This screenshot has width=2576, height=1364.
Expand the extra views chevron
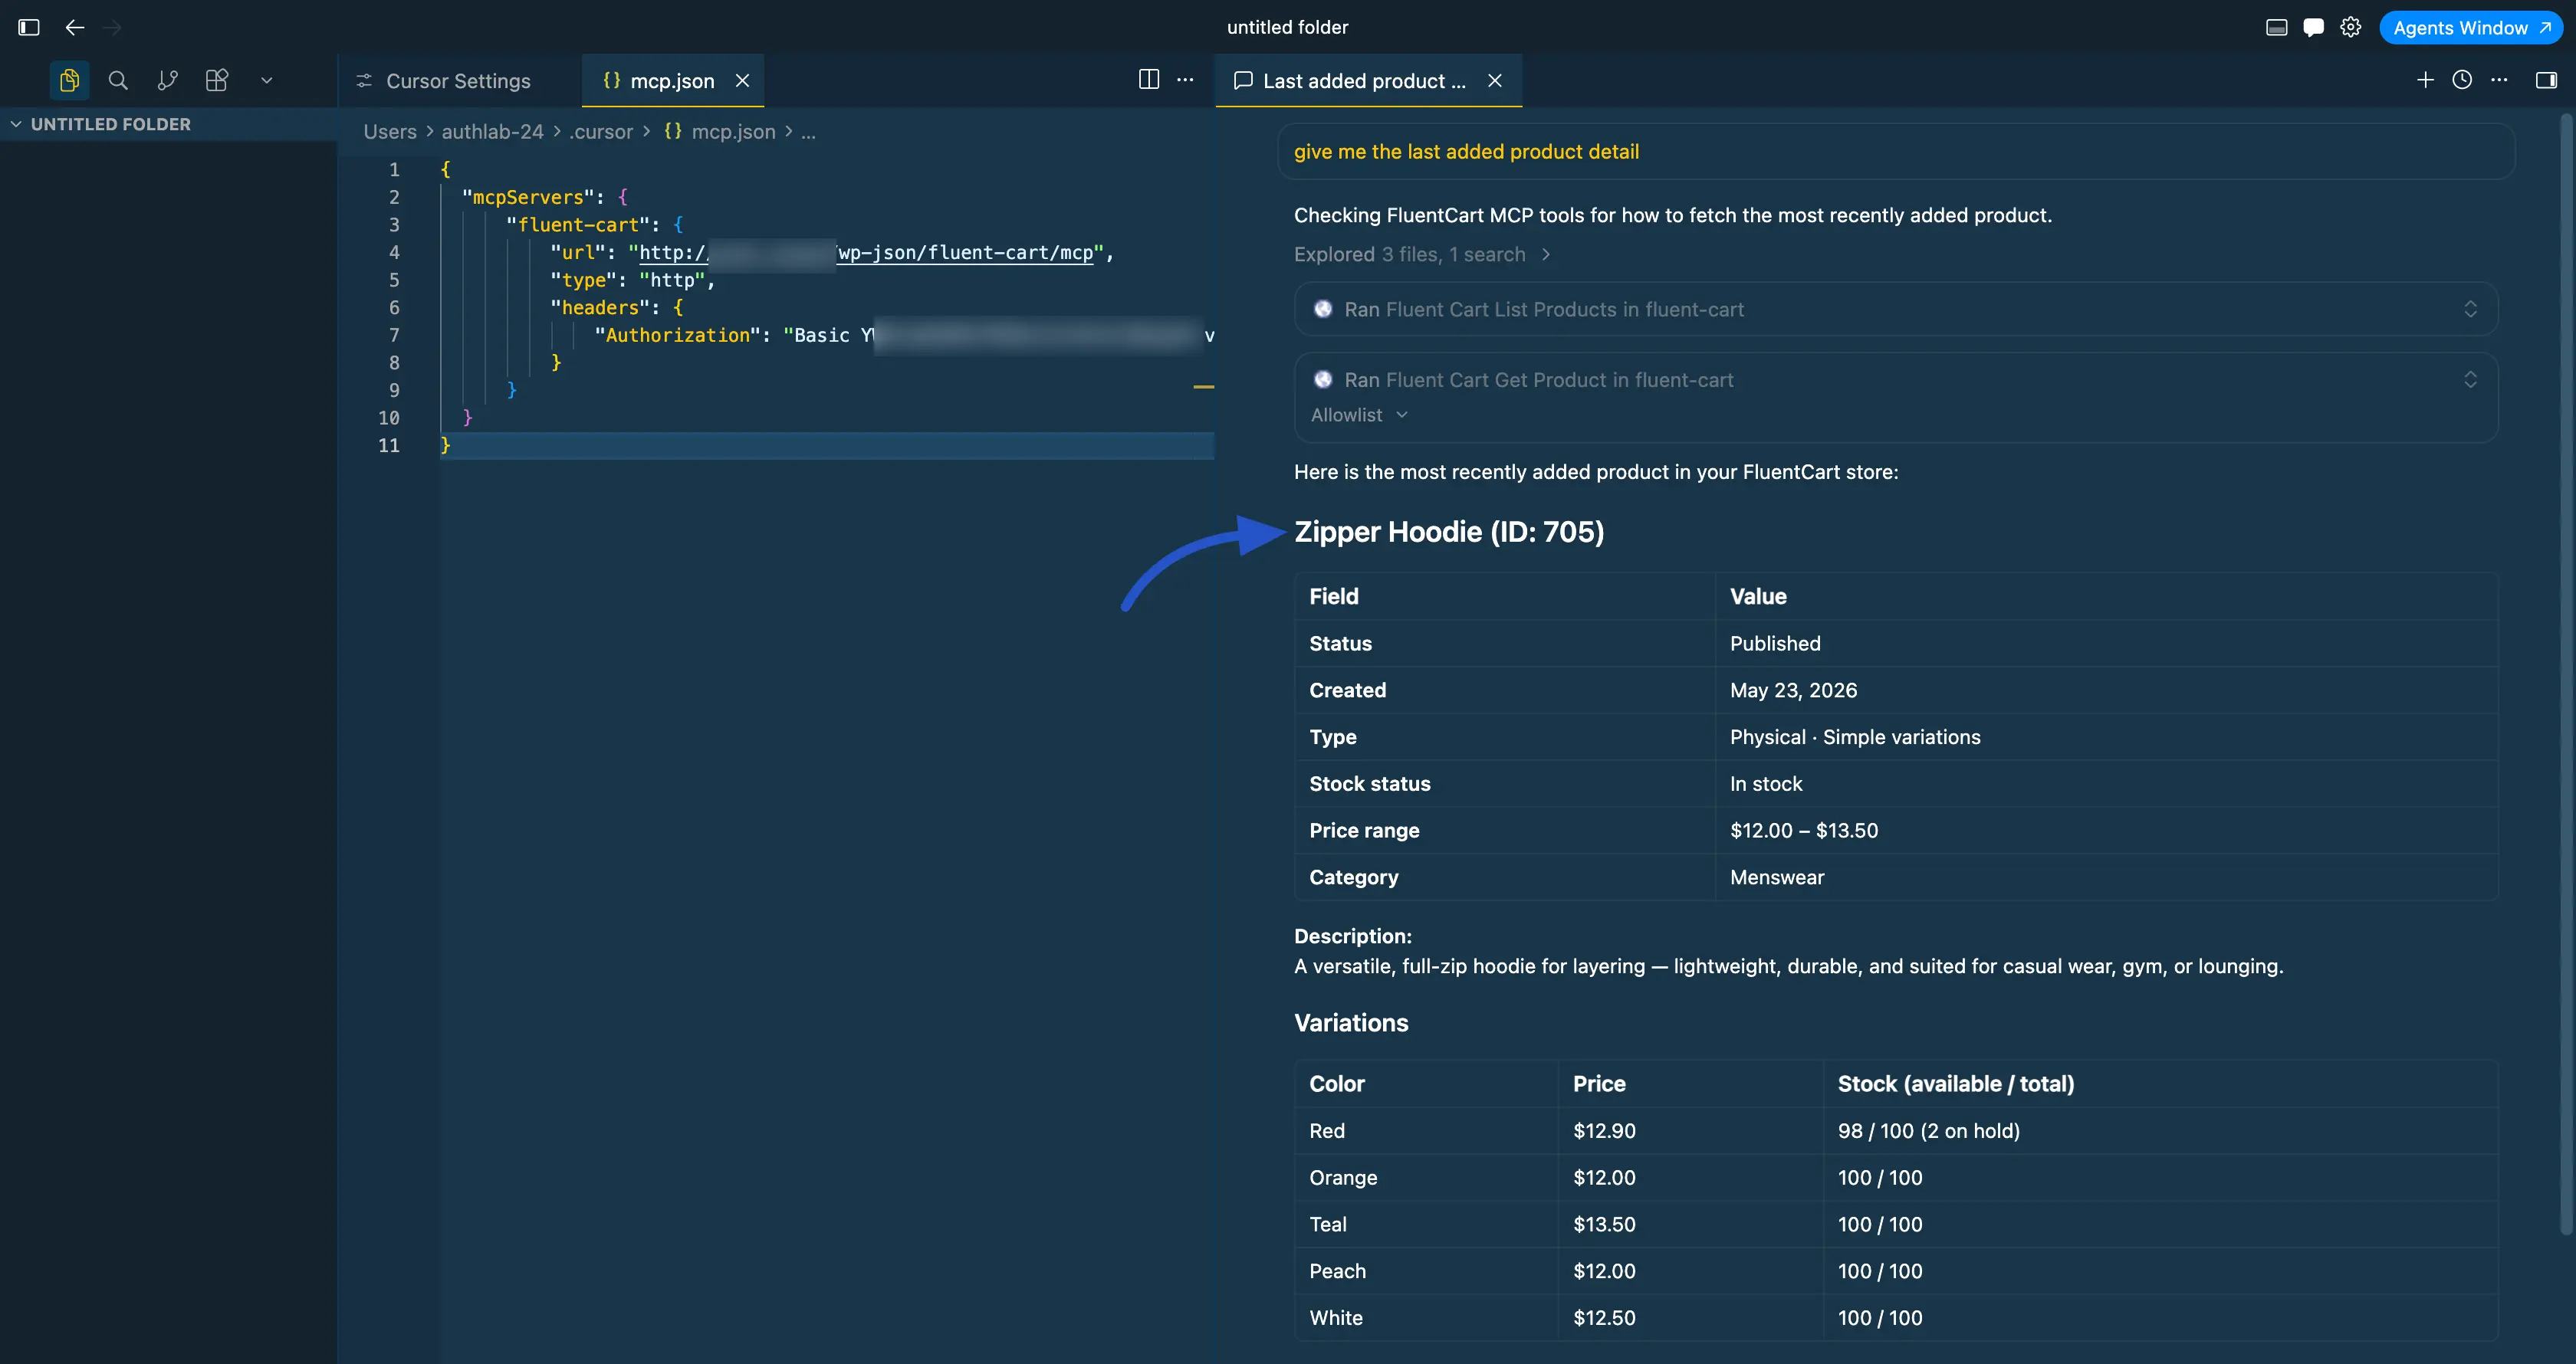point(266,80)
